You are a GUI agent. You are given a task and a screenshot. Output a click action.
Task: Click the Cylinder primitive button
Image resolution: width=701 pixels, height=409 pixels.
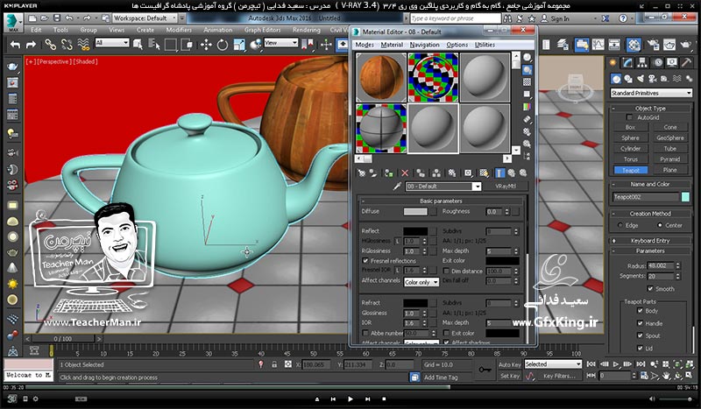[630, 148]
